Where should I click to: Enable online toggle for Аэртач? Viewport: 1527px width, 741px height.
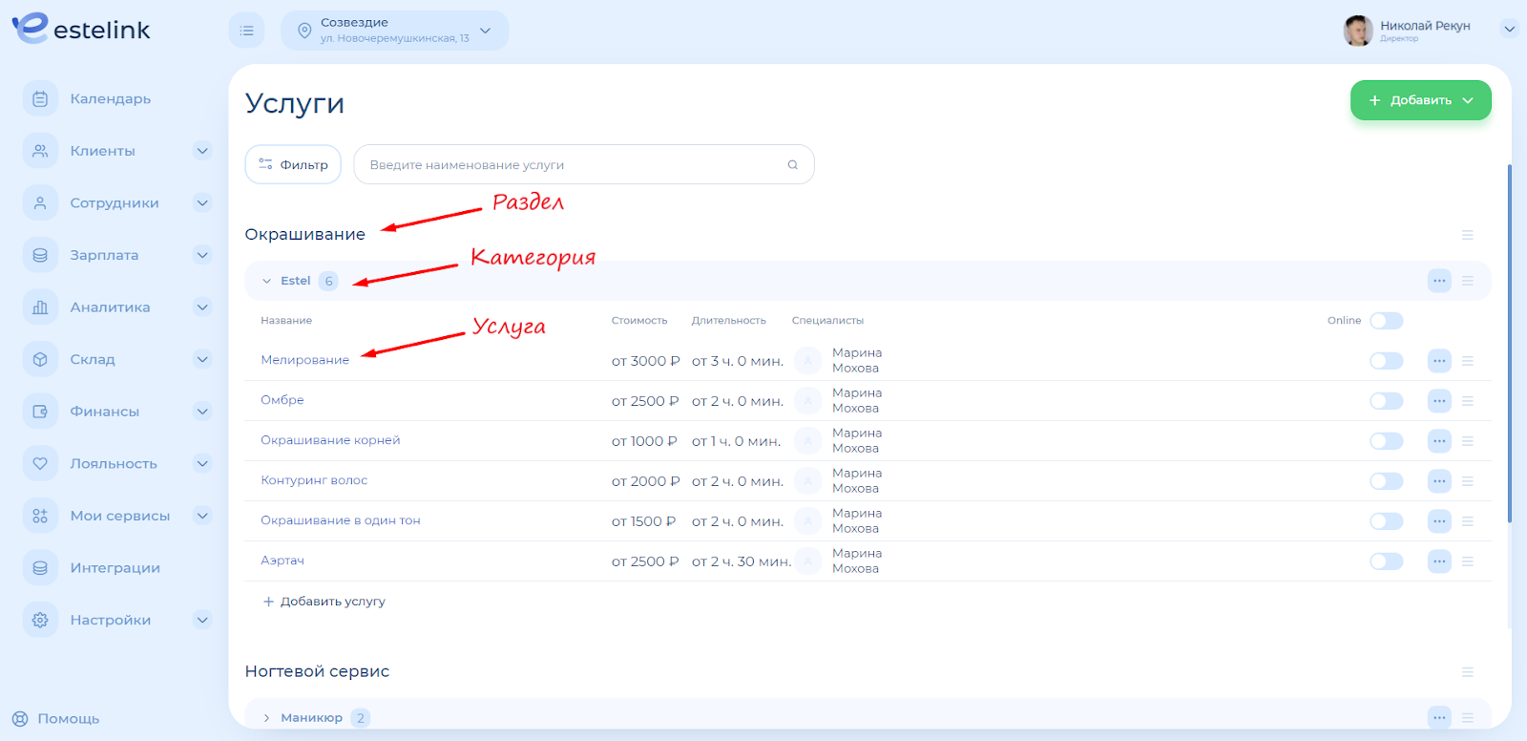click(1386, 561)
